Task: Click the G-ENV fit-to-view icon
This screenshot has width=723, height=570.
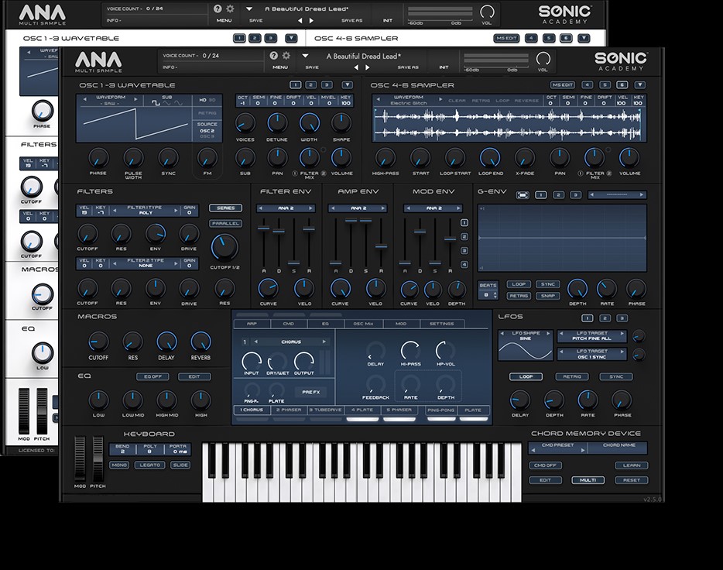Action: pyautogui.click(x=523, y=194)
